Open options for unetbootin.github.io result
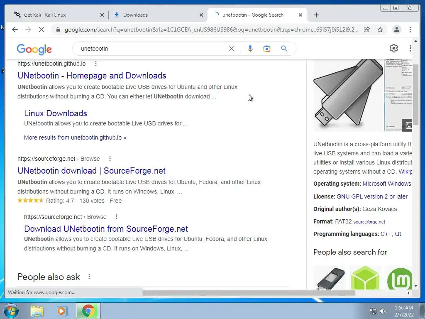The width and height of the screenshot is (425, 319). click(96, 64)
